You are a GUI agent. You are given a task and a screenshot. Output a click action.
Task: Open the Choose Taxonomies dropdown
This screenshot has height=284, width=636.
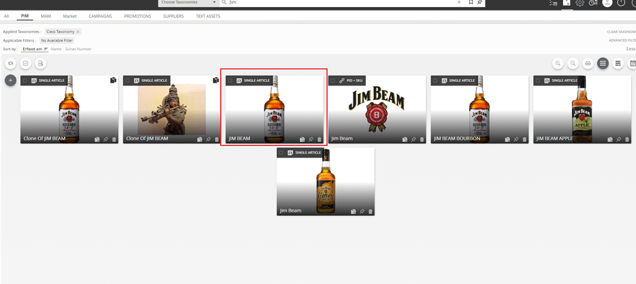(x=188, y=2)
